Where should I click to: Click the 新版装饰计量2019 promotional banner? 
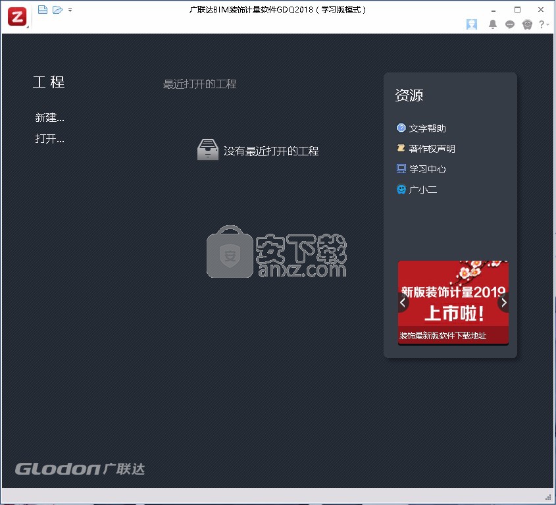tap(453, 302)
